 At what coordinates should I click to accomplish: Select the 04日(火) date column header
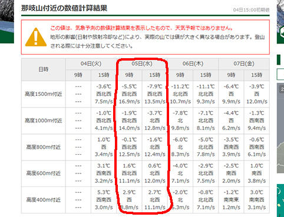[91, 64]
